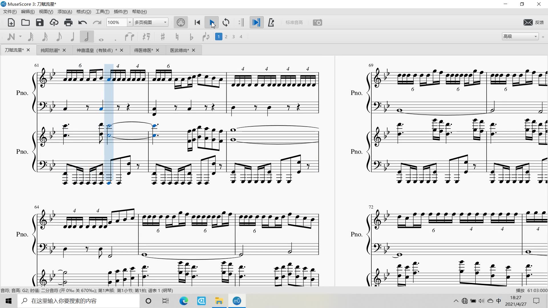Toggle loop playback
Image resolution: width=548 pixels, height=308 pixels.
pyautogui.click(x=226, y=23)
